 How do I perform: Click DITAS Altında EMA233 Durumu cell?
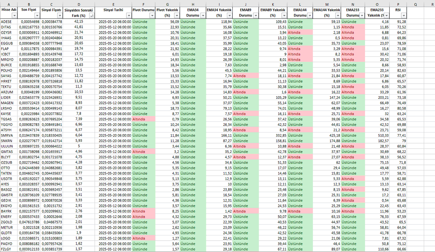point(353,27)
